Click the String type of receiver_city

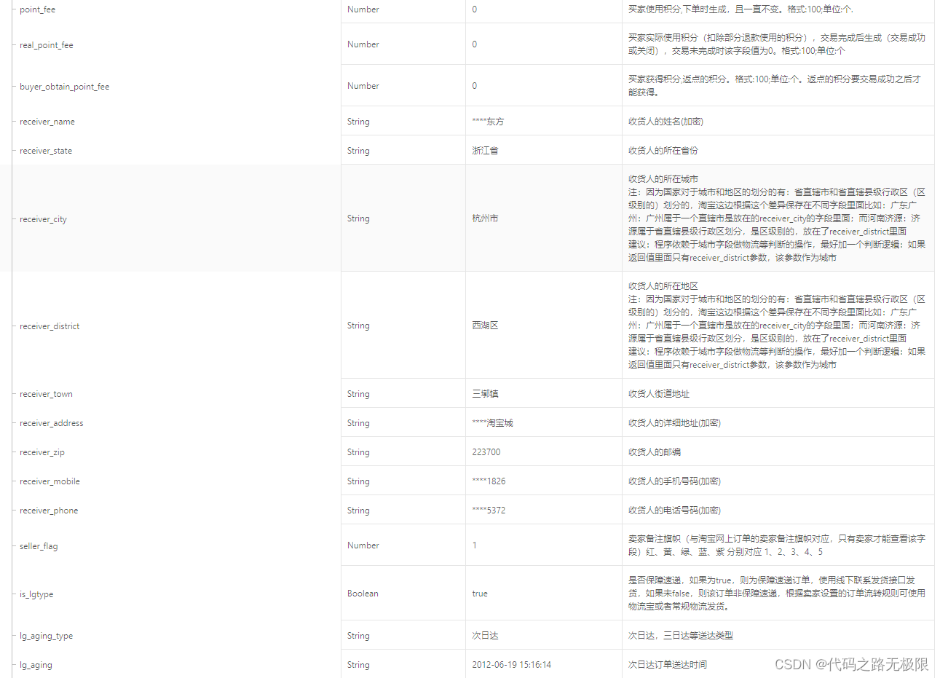click(358, 218)
